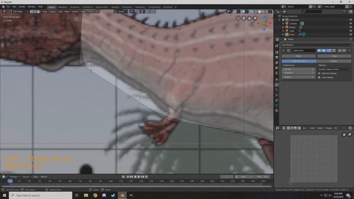Enable the Optimal Display checkbox
This screenshot has height=199, width=354.
319,74
